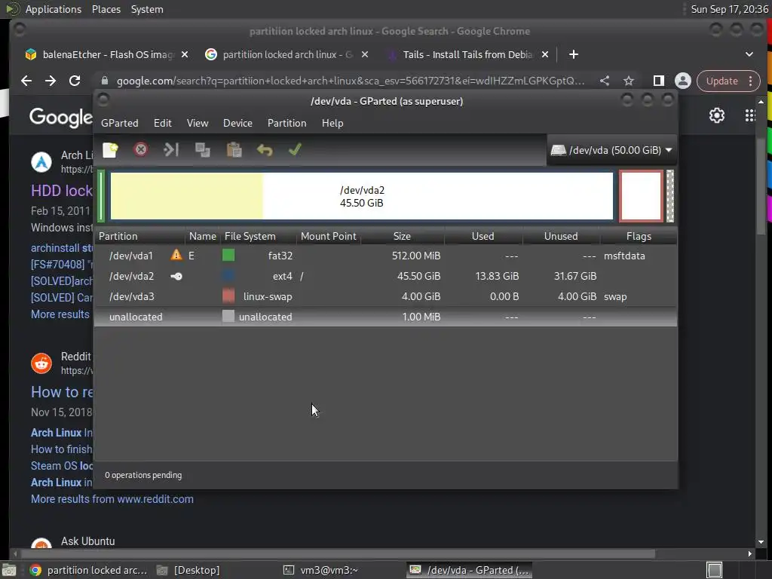The image size is (772, 579).
Task: Open the Chrome tab search chevron
Action: [x=749, y=54]
